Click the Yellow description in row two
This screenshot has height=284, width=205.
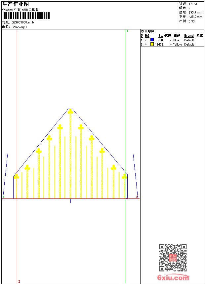tap(178, 44)
